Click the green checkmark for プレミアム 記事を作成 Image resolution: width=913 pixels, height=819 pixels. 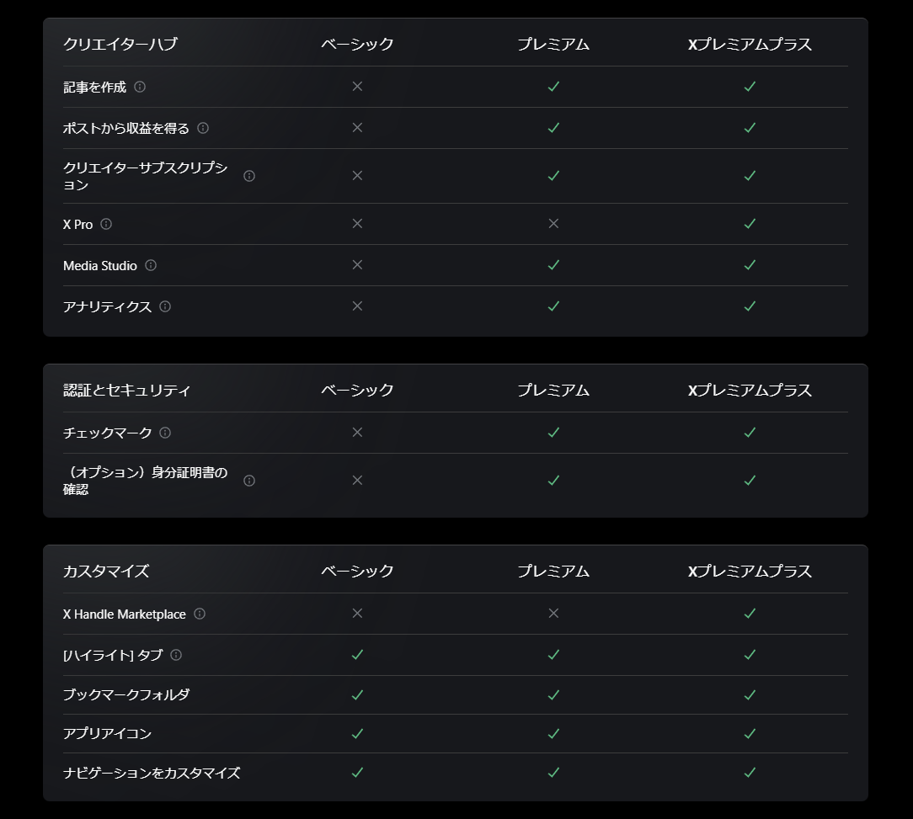coord(553,87)
